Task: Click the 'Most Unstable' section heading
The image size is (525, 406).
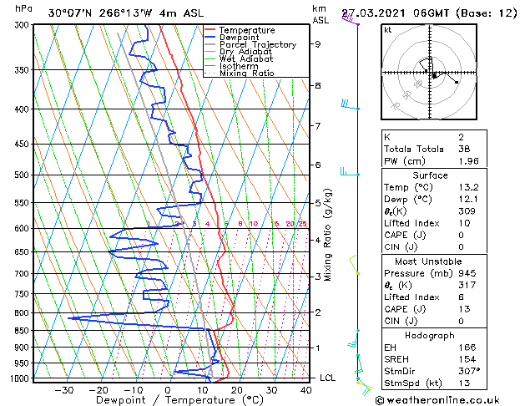Action: point(428,261)
